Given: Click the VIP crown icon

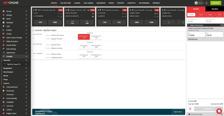Looking at the screenshot, I should coord(206,3).
